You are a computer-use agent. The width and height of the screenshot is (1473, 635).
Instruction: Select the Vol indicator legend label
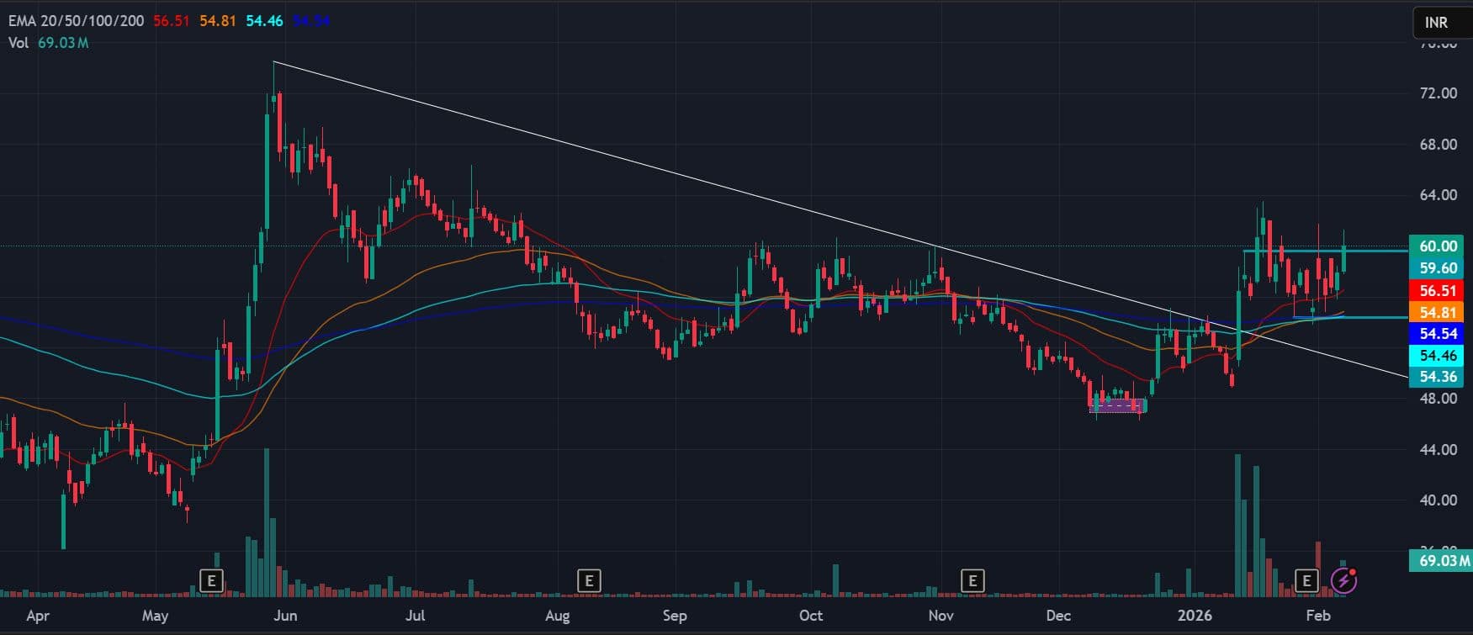19,43
